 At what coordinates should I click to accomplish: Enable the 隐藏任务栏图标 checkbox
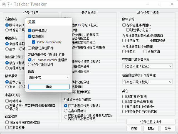coord(30,48)
